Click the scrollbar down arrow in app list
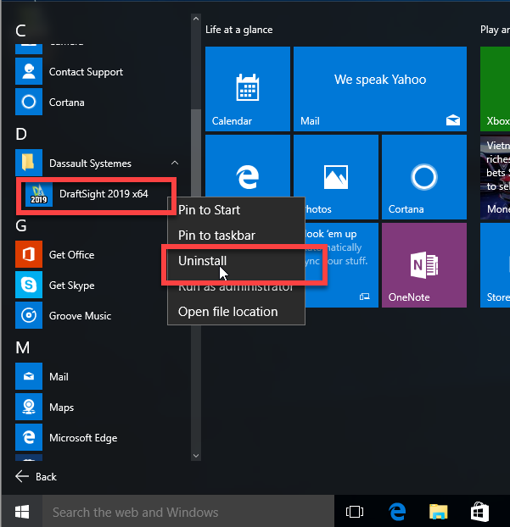510x527 pixels. (196, 456)
